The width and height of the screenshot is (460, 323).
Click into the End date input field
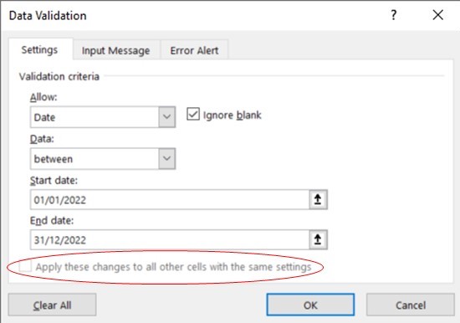tap(170, 240)
